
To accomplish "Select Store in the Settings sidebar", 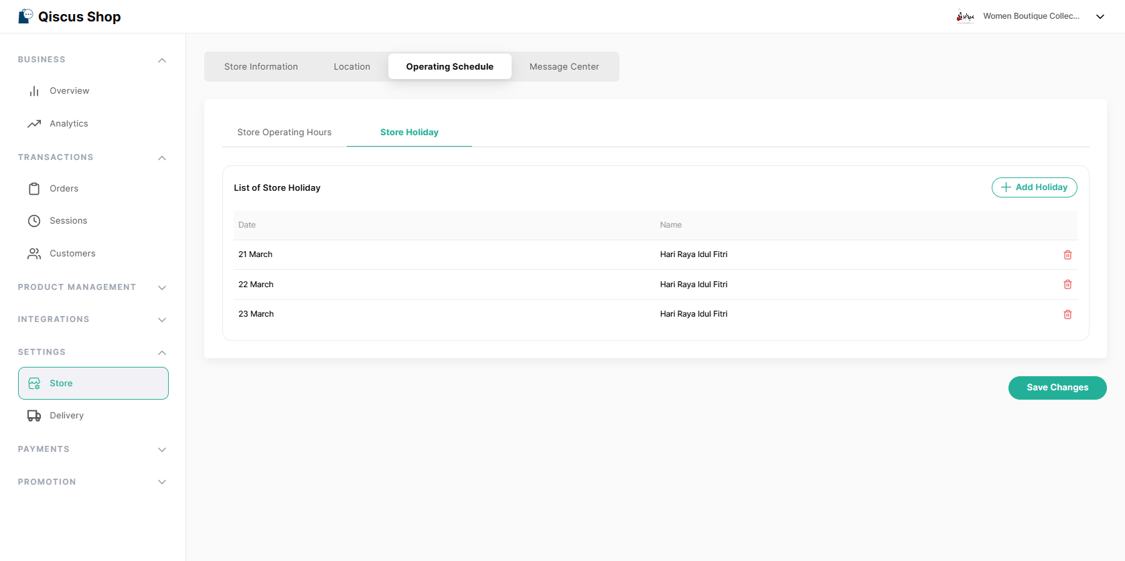I will [x=93, y=384].
